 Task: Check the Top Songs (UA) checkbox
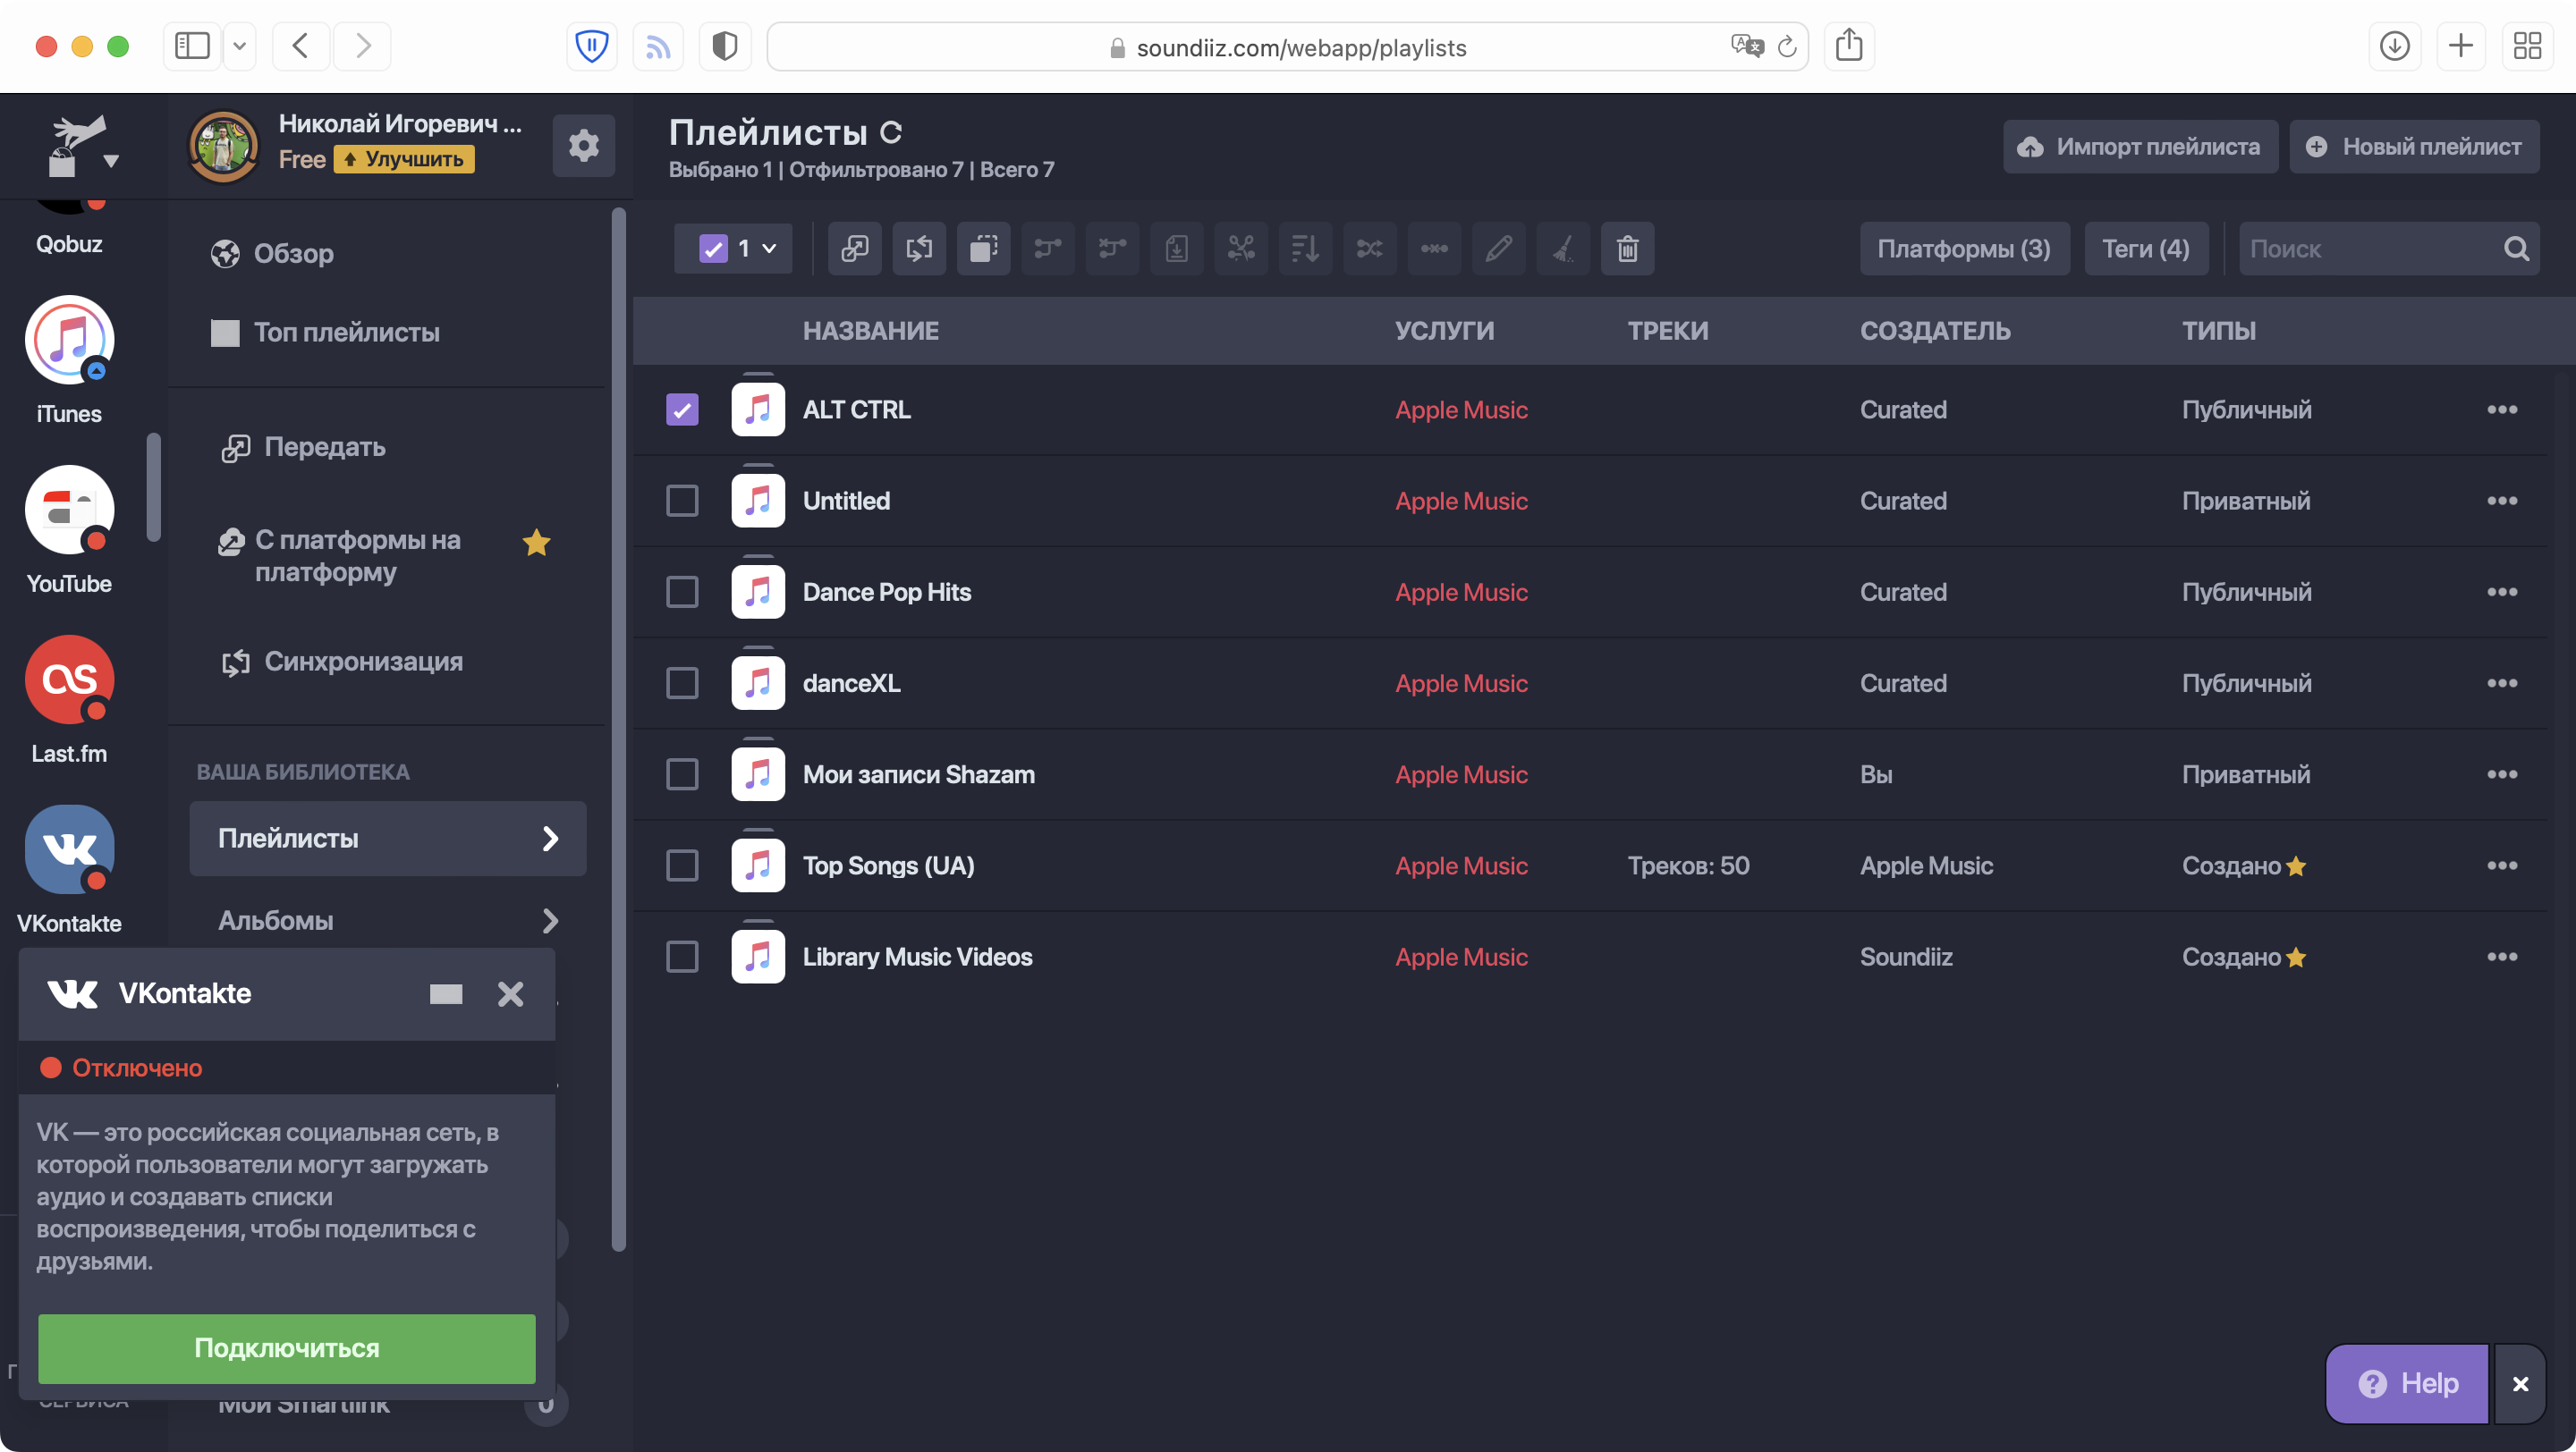(x=682, y=865)
